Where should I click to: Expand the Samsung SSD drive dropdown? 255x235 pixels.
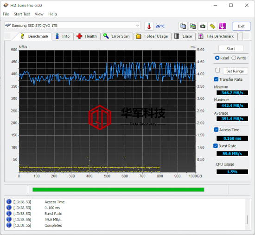click(137, 26)
